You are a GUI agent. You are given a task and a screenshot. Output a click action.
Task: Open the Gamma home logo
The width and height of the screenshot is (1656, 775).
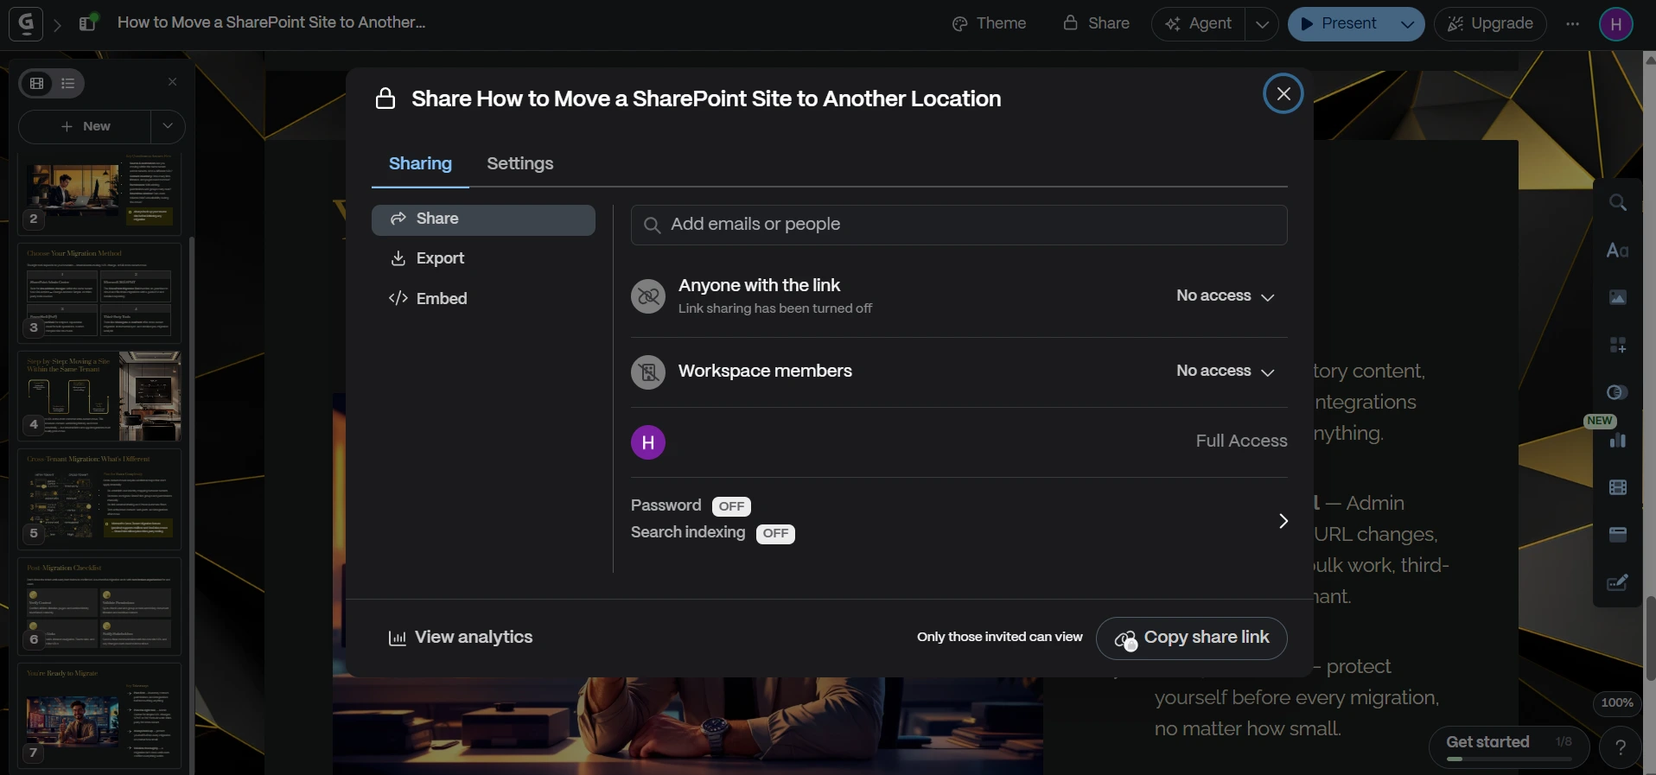[x=26, y=23]
